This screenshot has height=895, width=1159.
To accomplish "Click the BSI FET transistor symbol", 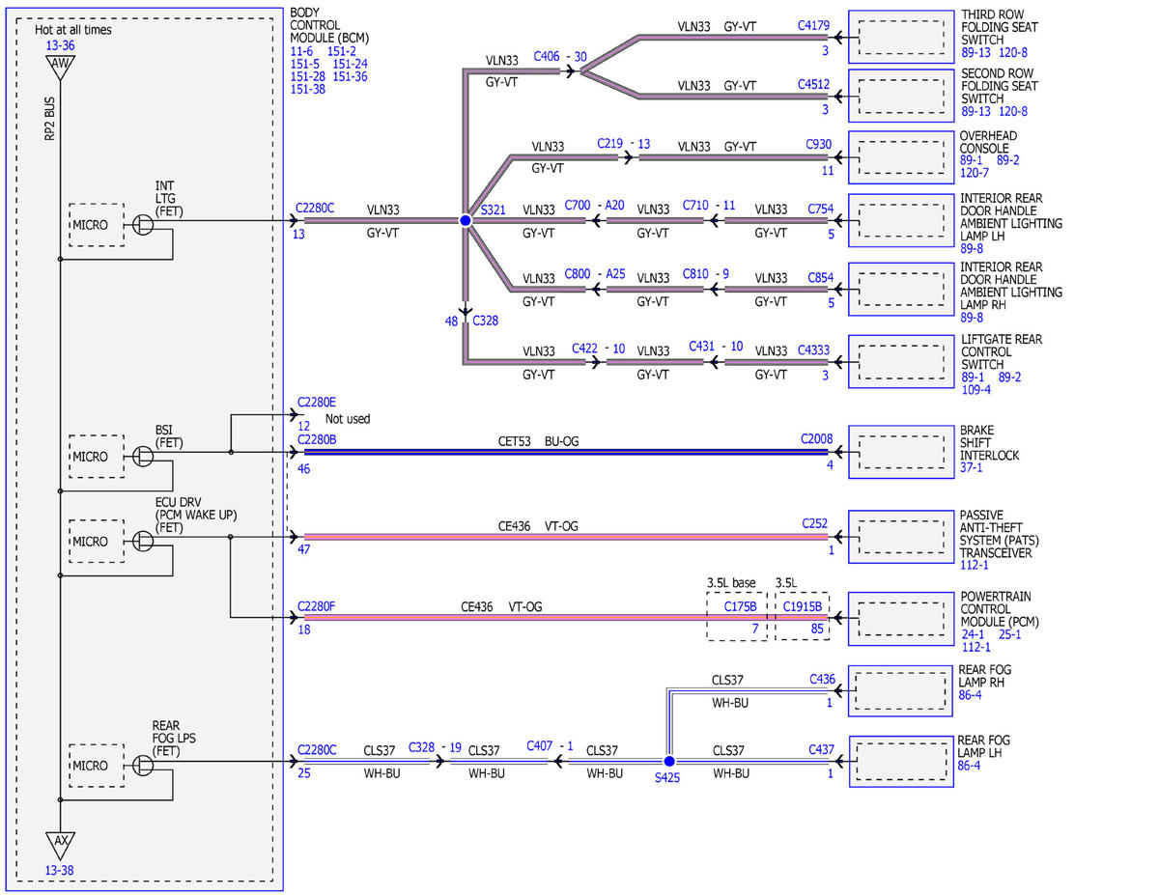I will pyautogui.click(x=143, y=456).
